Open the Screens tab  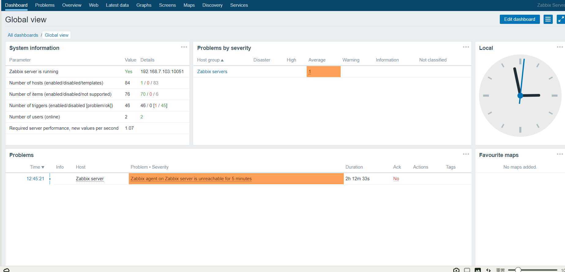[167, 5]
